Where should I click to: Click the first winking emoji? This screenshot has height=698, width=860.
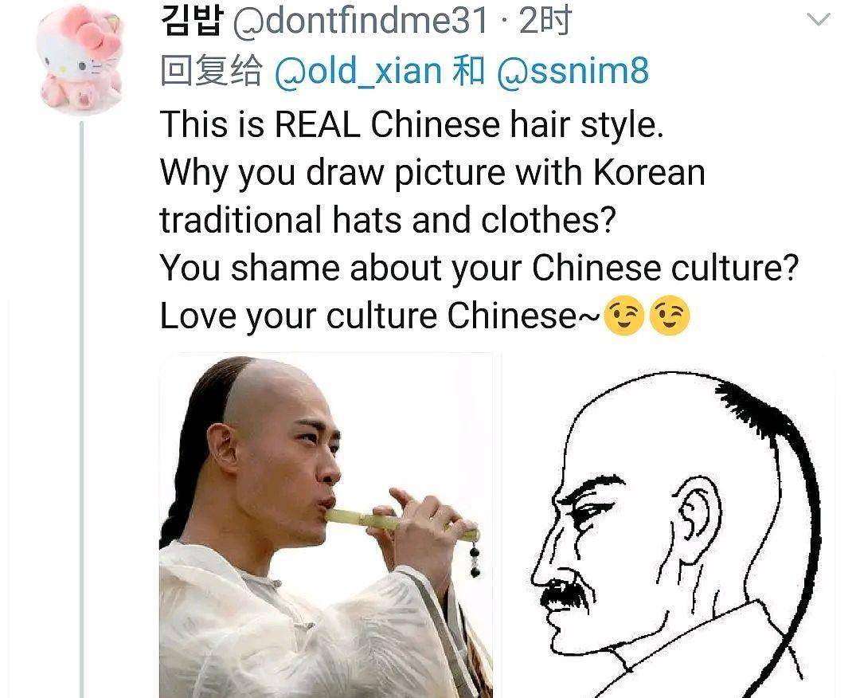(x=623, y=316)
